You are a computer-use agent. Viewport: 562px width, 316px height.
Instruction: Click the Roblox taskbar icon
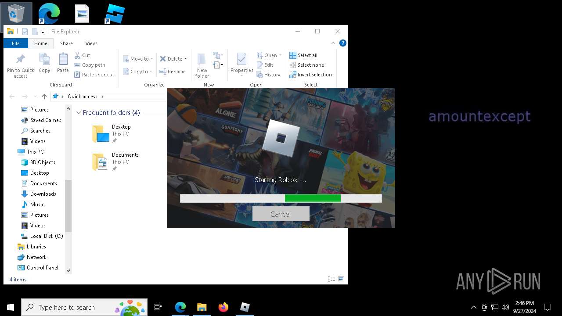pos(245,307)
